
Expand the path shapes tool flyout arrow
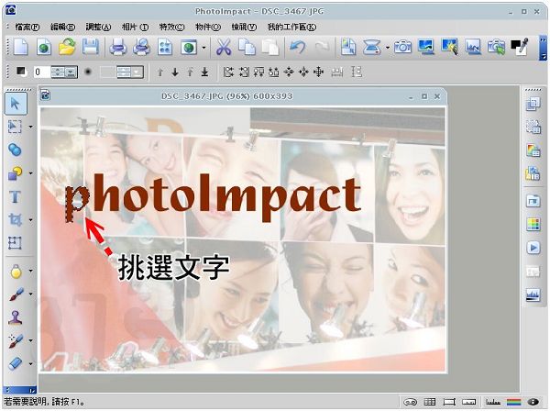[x=31, y=173]
